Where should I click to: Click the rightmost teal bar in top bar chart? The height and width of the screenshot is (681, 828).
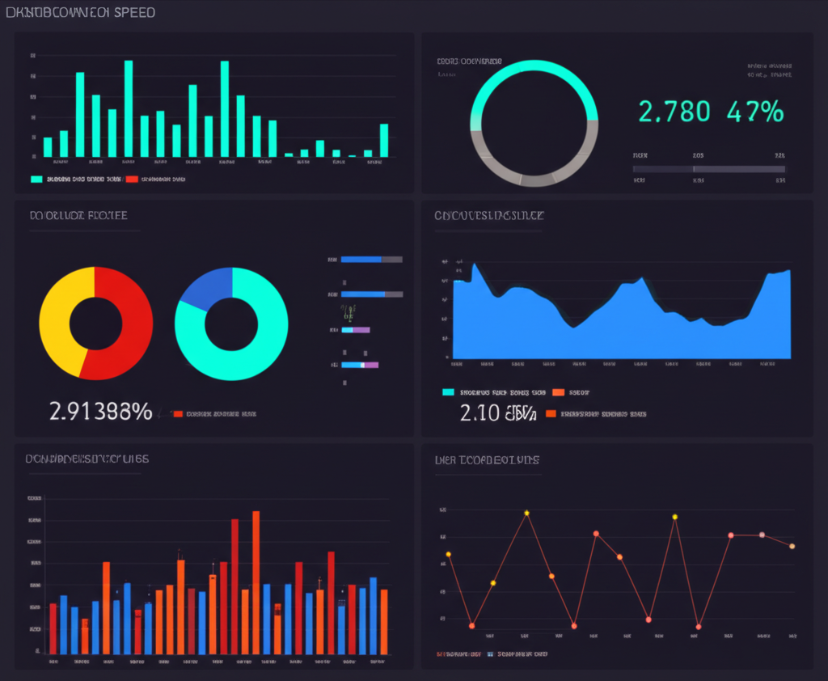[384, 140]
